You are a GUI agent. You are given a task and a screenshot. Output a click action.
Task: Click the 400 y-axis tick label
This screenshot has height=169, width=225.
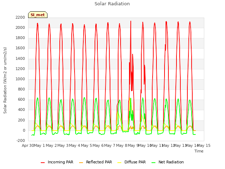click(x=21, y=110)
